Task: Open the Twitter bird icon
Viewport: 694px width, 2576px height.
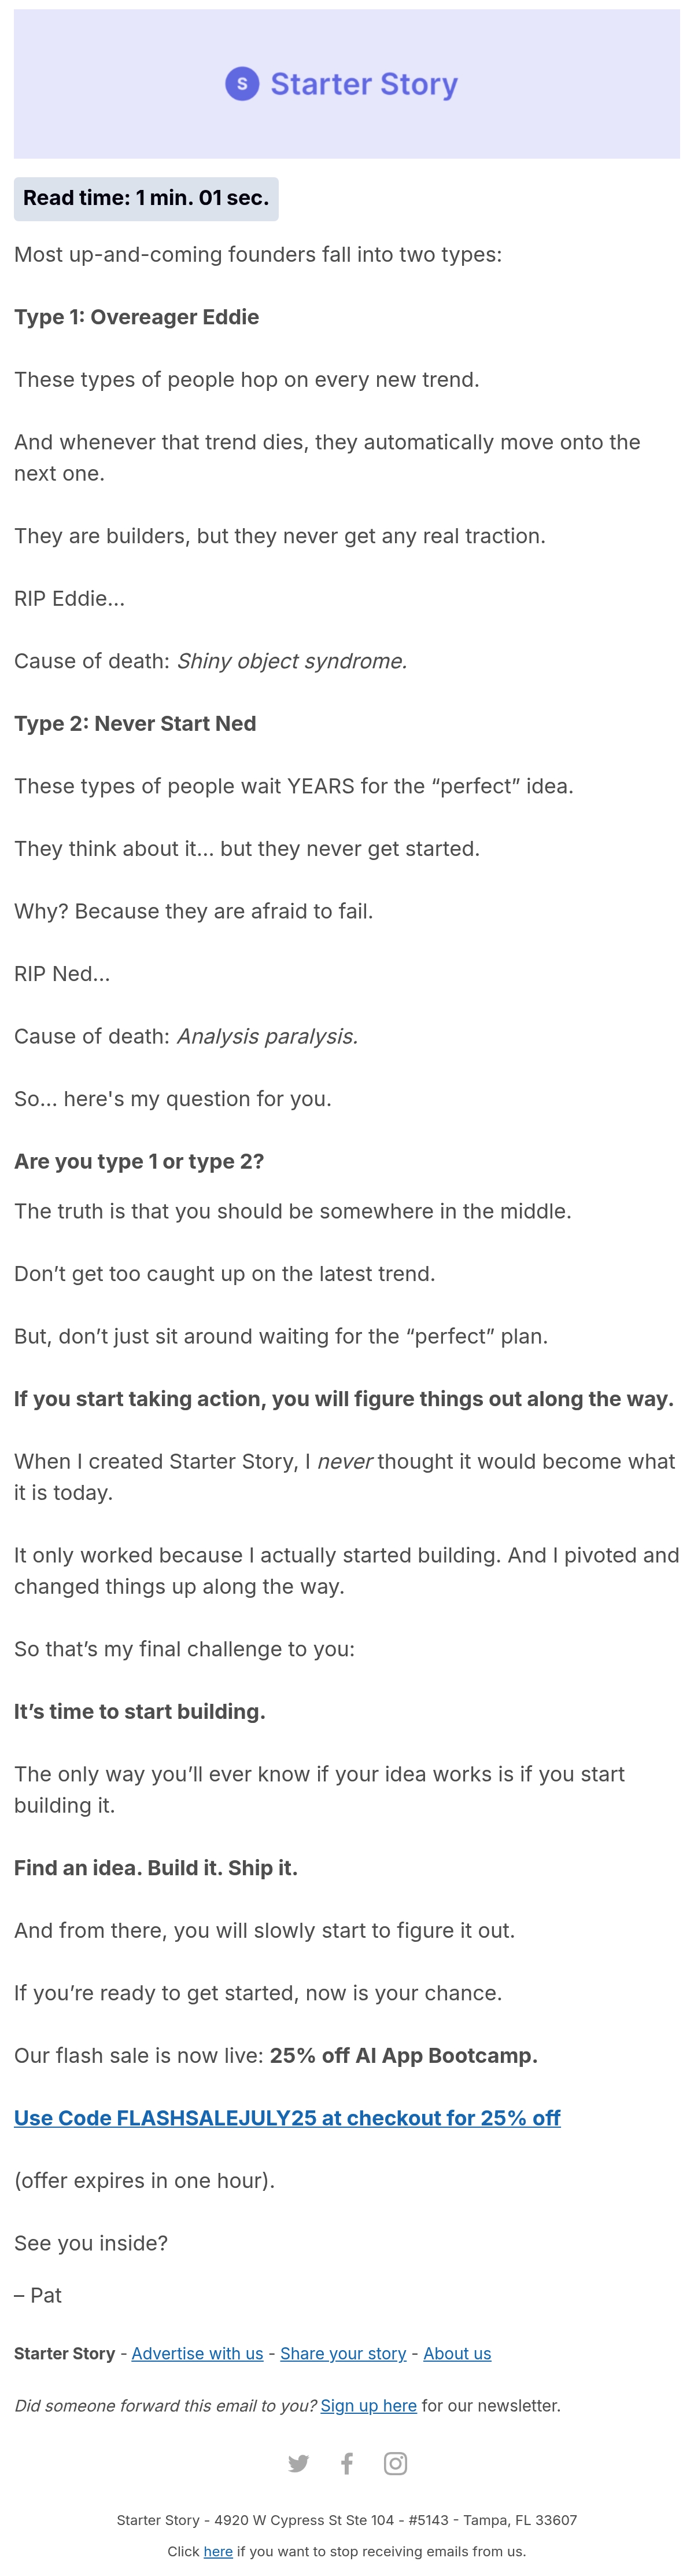Action: 298,2463
